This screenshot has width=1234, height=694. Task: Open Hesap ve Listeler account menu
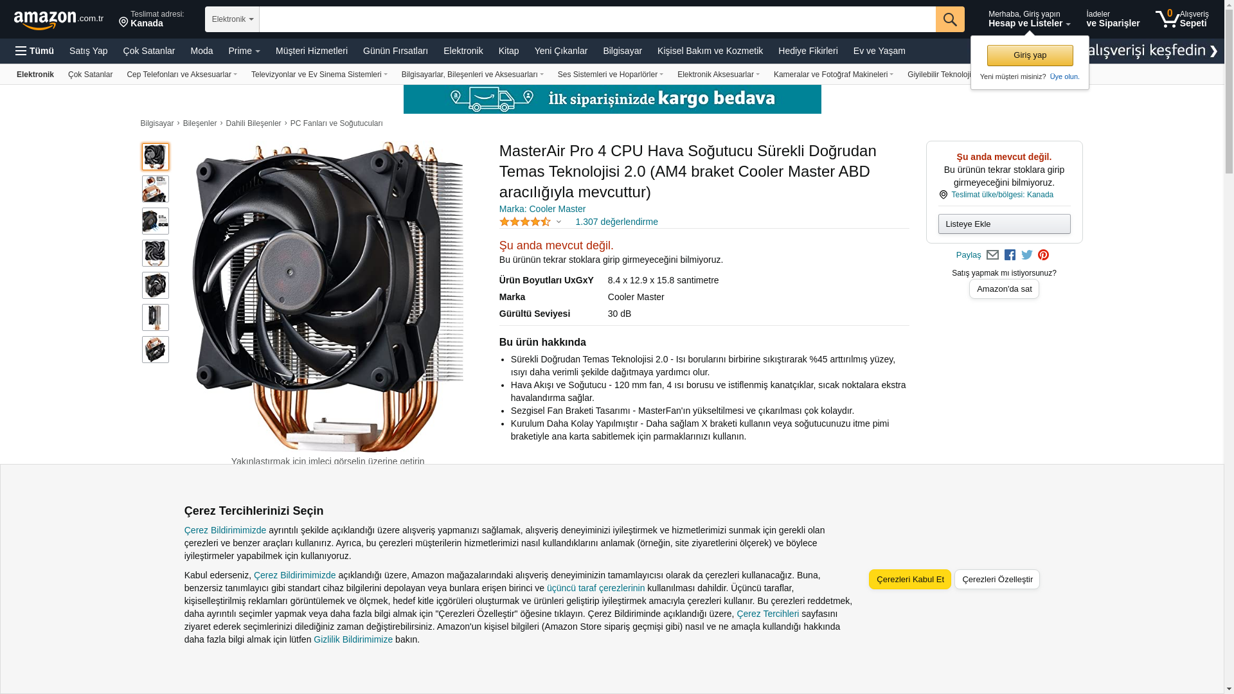(1029, 19)
